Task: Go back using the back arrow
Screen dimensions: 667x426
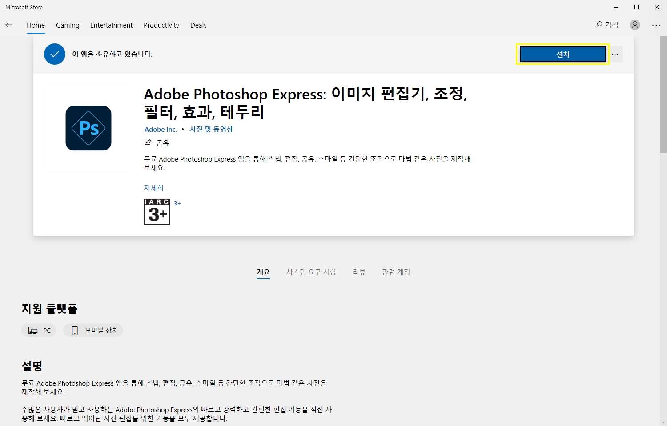Action: [x=9, y=25]
